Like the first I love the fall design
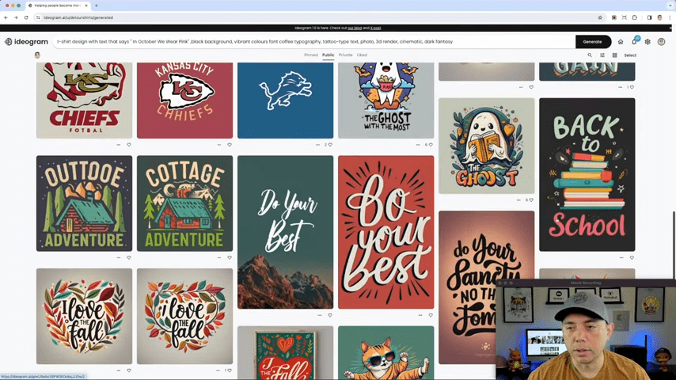 (129, 370)
